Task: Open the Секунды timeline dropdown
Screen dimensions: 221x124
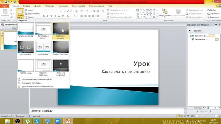Action: coord(199,108)
